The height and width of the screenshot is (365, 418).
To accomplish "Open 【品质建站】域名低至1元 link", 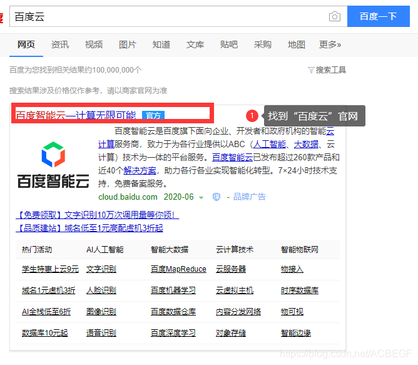I will (x=89, y=228).
